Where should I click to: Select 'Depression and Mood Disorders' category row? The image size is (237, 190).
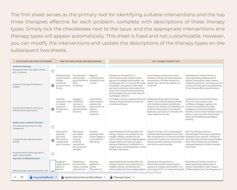(x=31, y=159)
